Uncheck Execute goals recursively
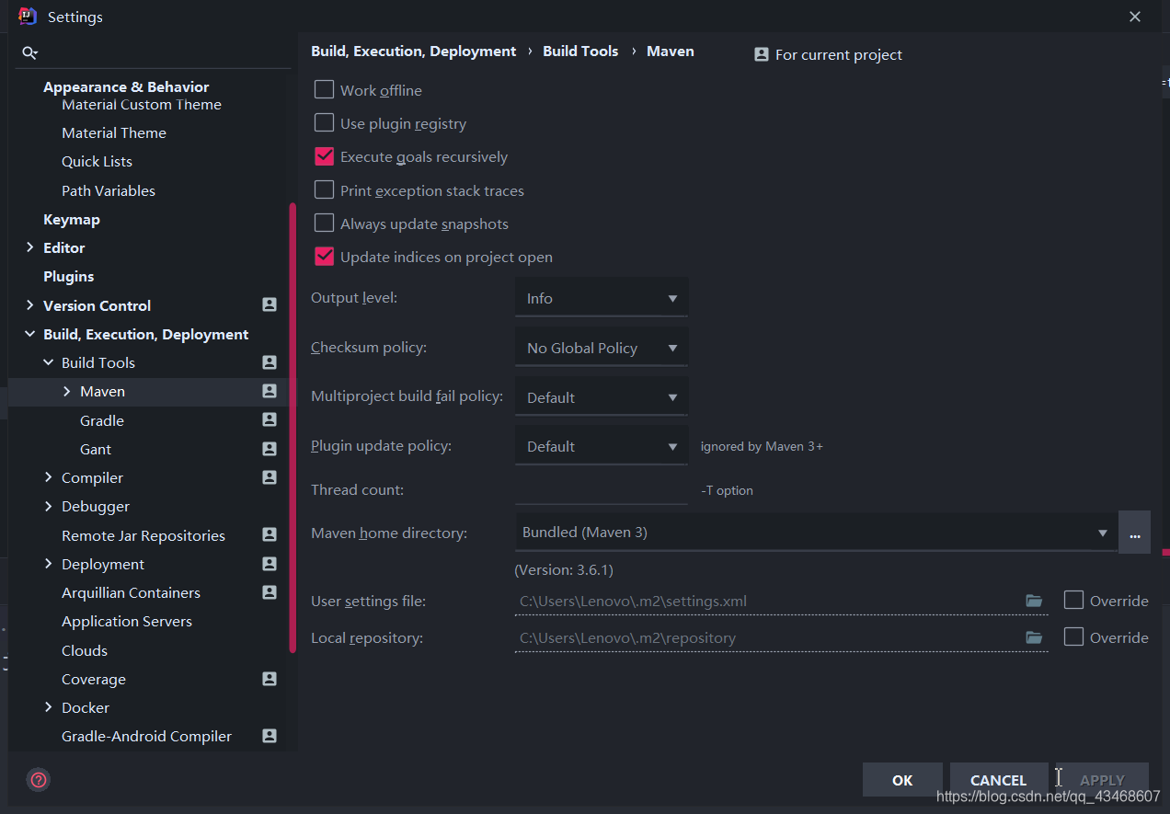The width and height of the screenshot is (1170, 814). [324, 156]
